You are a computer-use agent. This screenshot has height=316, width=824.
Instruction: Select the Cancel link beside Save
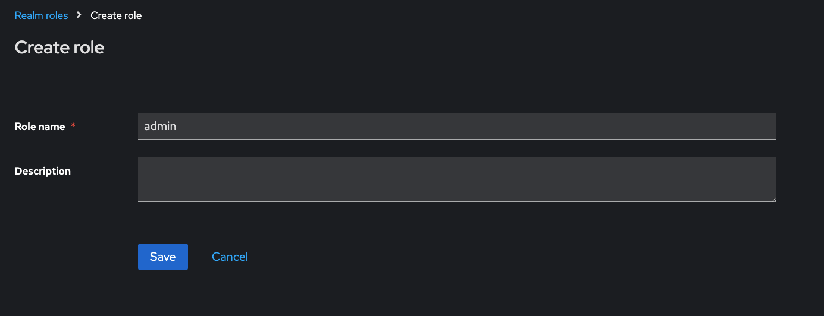[x=230, y=257]
